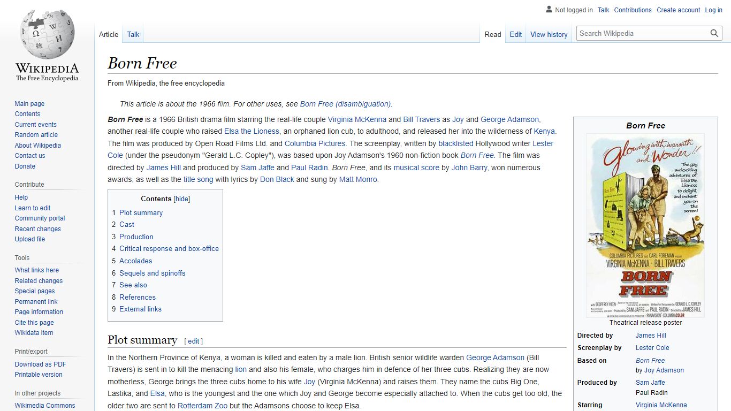Viewport: 731px width, 411px height.
Task: Open the Elsa the Lioness article
Action: coord(252,131)
